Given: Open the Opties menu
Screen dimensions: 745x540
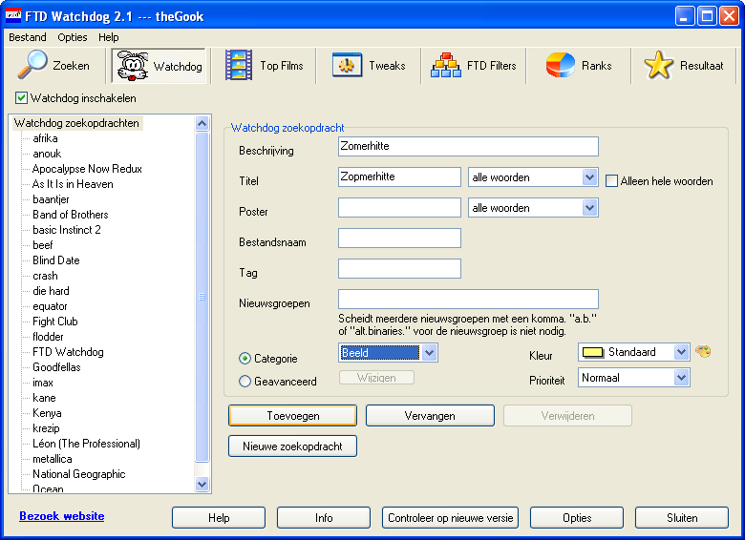Looking at the screenshot, I should tap(73, 37).
